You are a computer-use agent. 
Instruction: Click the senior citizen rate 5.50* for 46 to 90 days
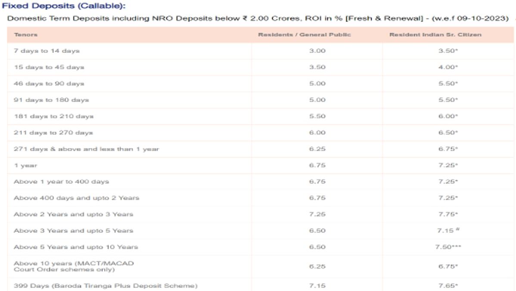[448, 84]
